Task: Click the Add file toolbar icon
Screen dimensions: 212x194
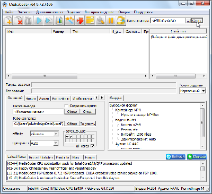Action: click(x=8, y=21)
